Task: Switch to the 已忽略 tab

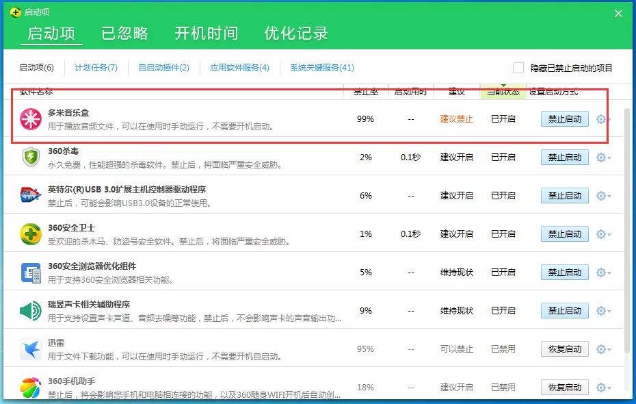Action: (124, 34)
